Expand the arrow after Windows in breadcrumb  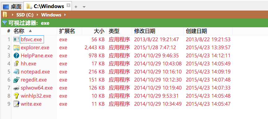click(x=65, y=15)
